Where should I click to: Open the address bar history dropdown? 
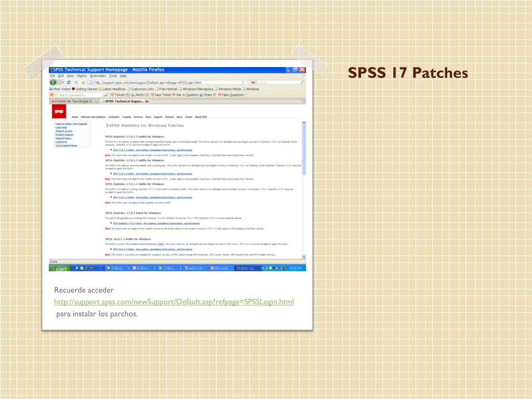pyautogui.click(x=247, y=83)
